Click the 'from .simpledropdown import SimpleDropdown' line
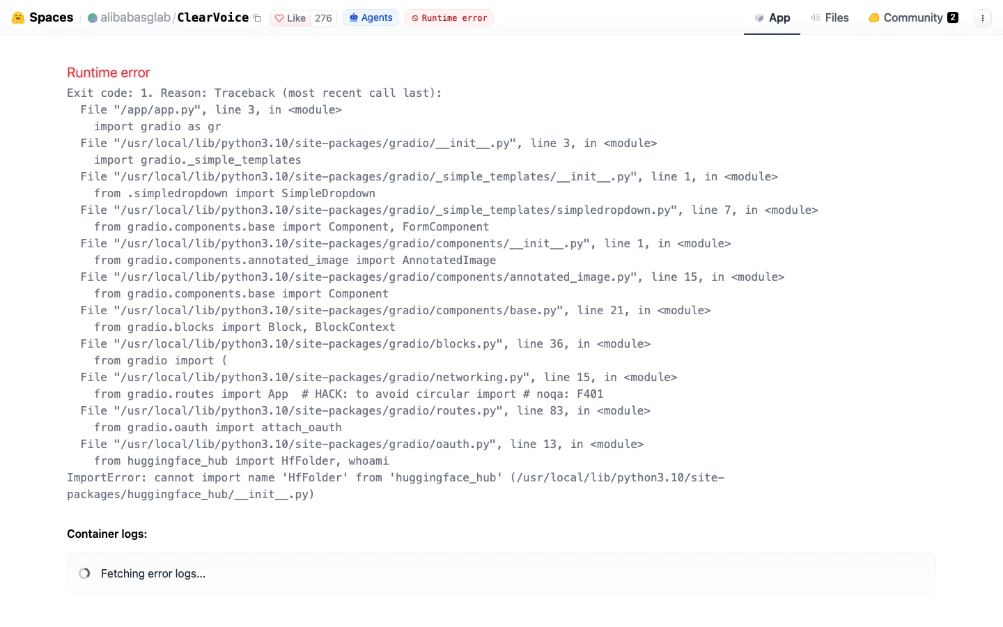Image resolution: width=1003 pixels, height=627 pixels. (235, 194)
